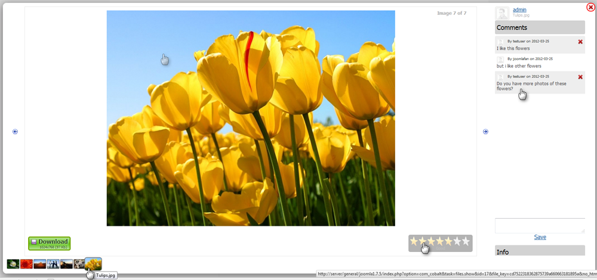
Task: Save the new comment
Action: 540,237
